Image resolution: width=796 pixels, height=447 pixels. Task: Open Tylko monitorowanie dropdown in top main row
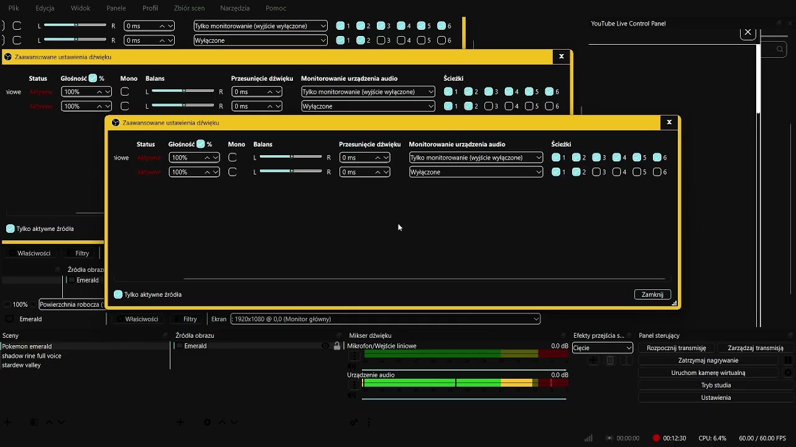[261, 26]
